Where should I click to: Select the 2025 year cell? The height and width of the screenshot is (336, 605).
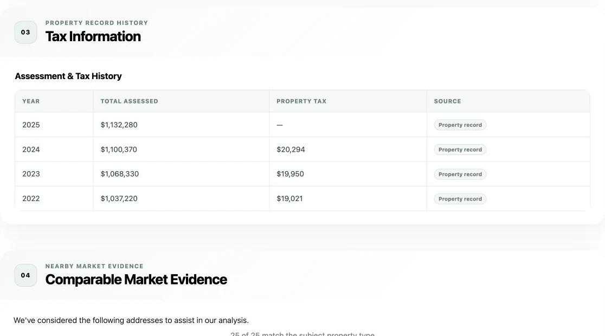click(31, 125)
